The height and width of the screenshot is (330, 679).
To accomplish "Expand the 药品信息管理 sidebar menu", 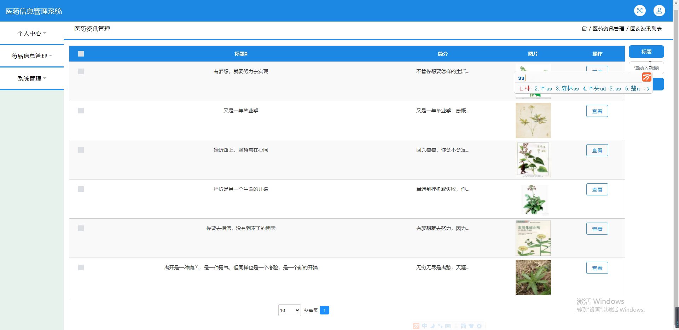I will point(32,56).
